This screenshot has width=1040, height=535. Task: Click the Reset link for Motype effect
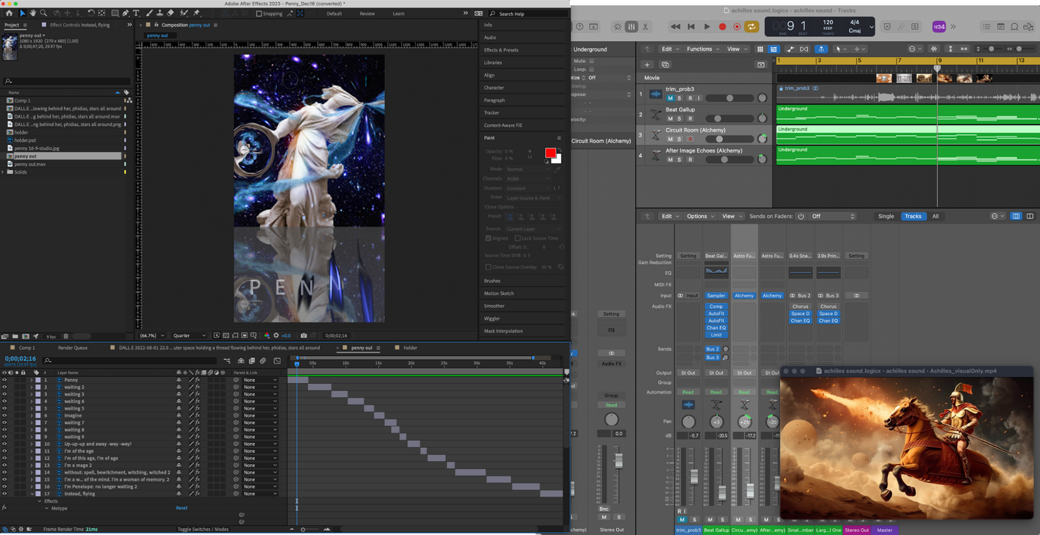tap(181, 508)
